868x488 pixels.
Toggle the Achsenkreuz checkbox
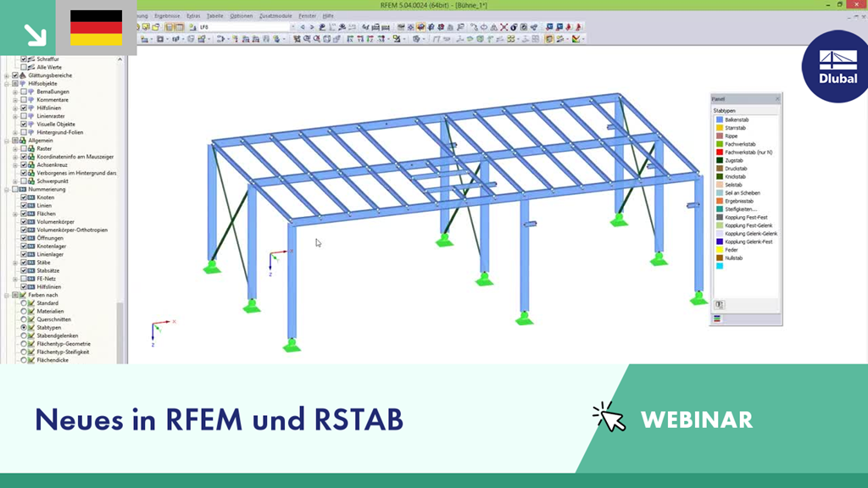pyautogui.click(x=24, y=165)
